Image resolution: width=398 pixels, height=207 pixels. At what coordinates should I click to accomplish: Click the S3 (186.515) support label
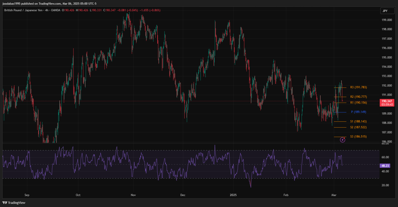coord(358,137)
